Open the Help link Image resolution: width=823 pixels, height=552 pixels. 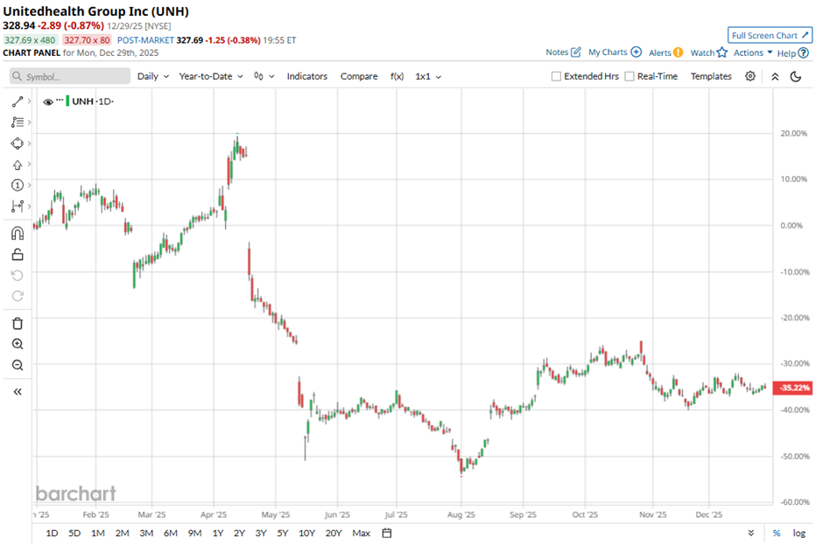coord(792,53)
